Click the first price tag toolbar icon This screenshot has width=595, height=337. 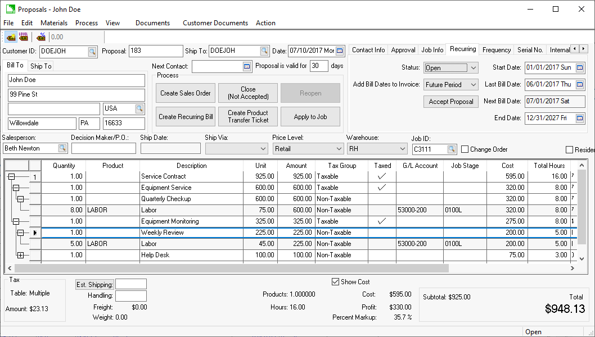pos(11,37)
